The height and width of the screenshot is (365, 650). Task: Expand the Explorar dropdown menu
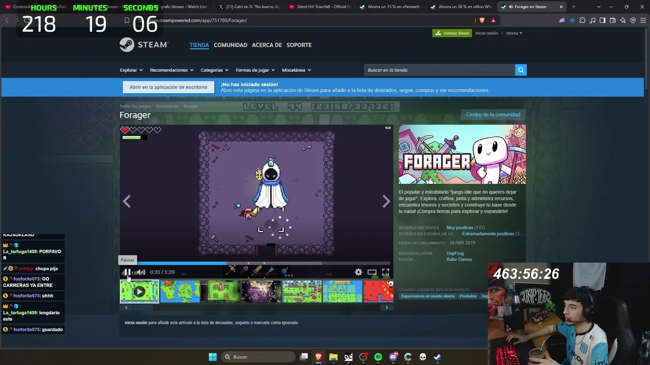[x=131, y=70]
